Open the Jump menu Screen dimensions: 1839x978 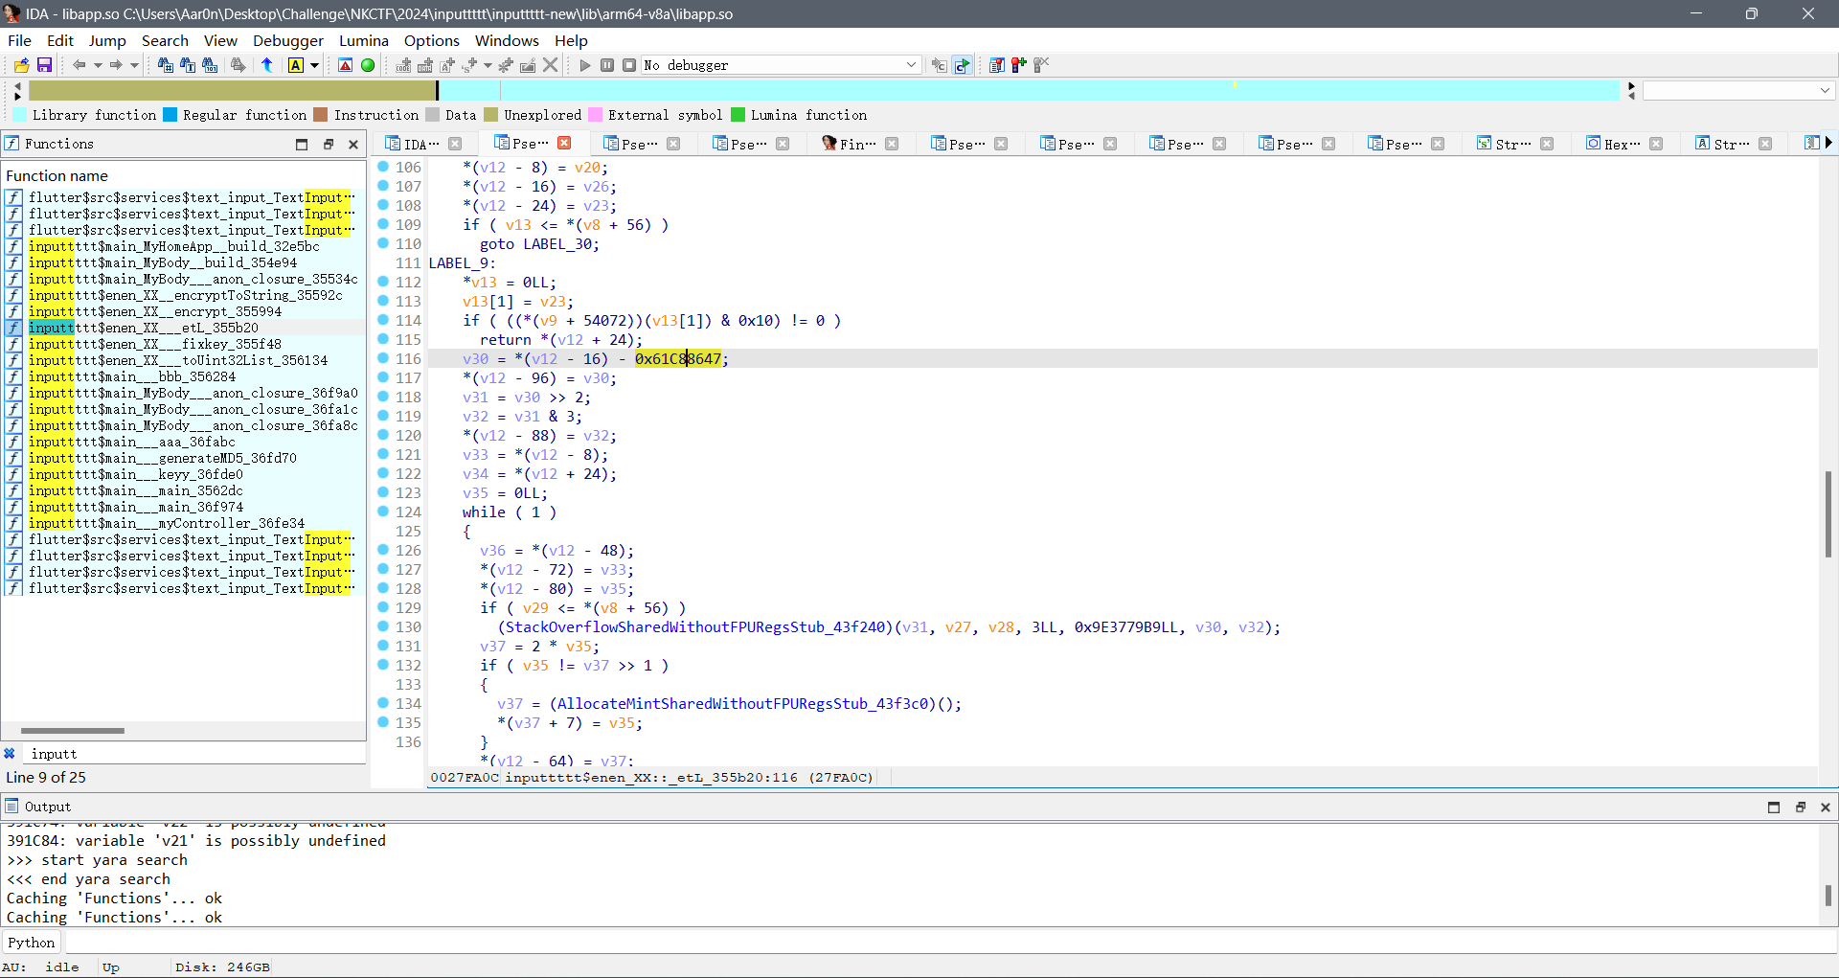pyautogui.click(x=107, y=40)
